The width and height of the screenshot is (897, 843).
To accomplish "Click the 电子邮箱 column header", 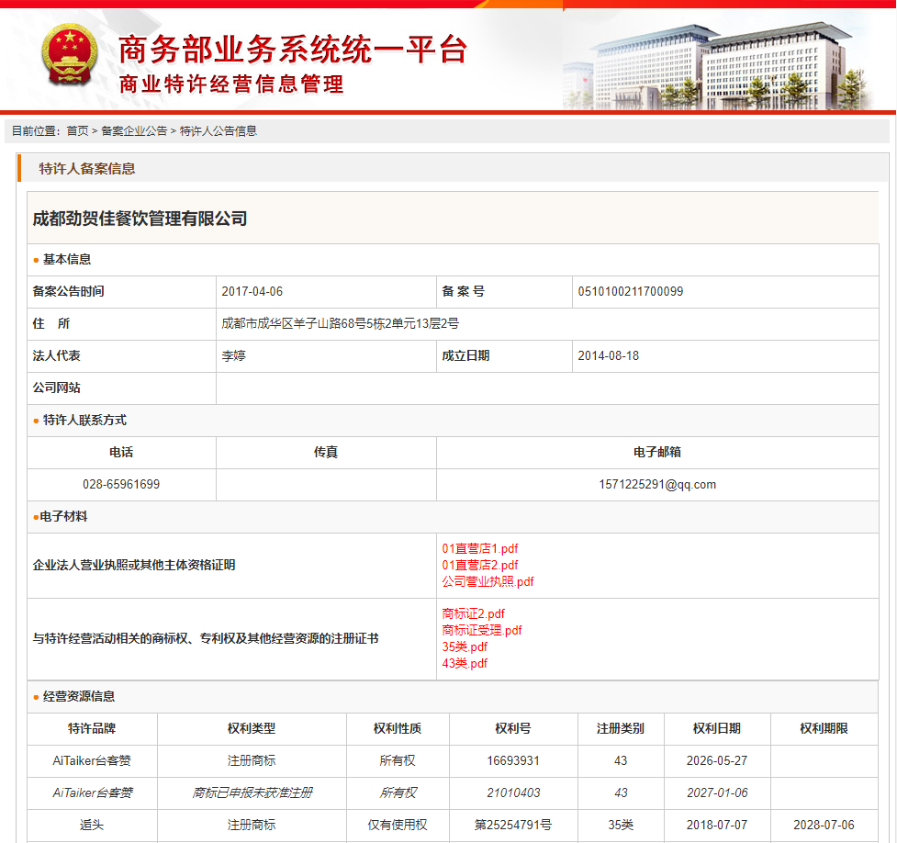I will pos(657,452).
